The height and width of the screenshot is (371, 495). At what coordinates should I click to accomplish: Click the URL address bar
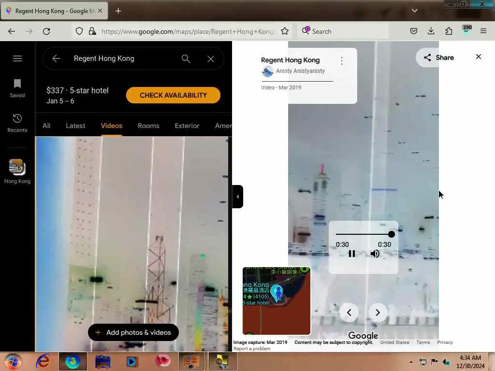[x=187, y=31]
